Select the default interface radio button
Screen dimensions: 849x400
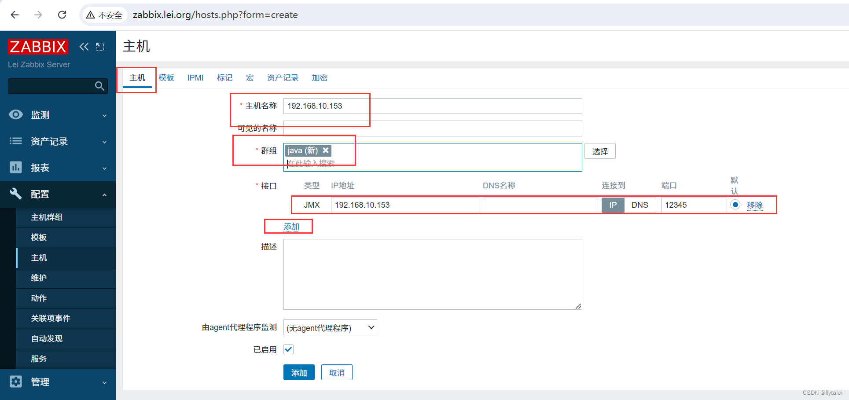pyautogui.click(x=735, y=205)
